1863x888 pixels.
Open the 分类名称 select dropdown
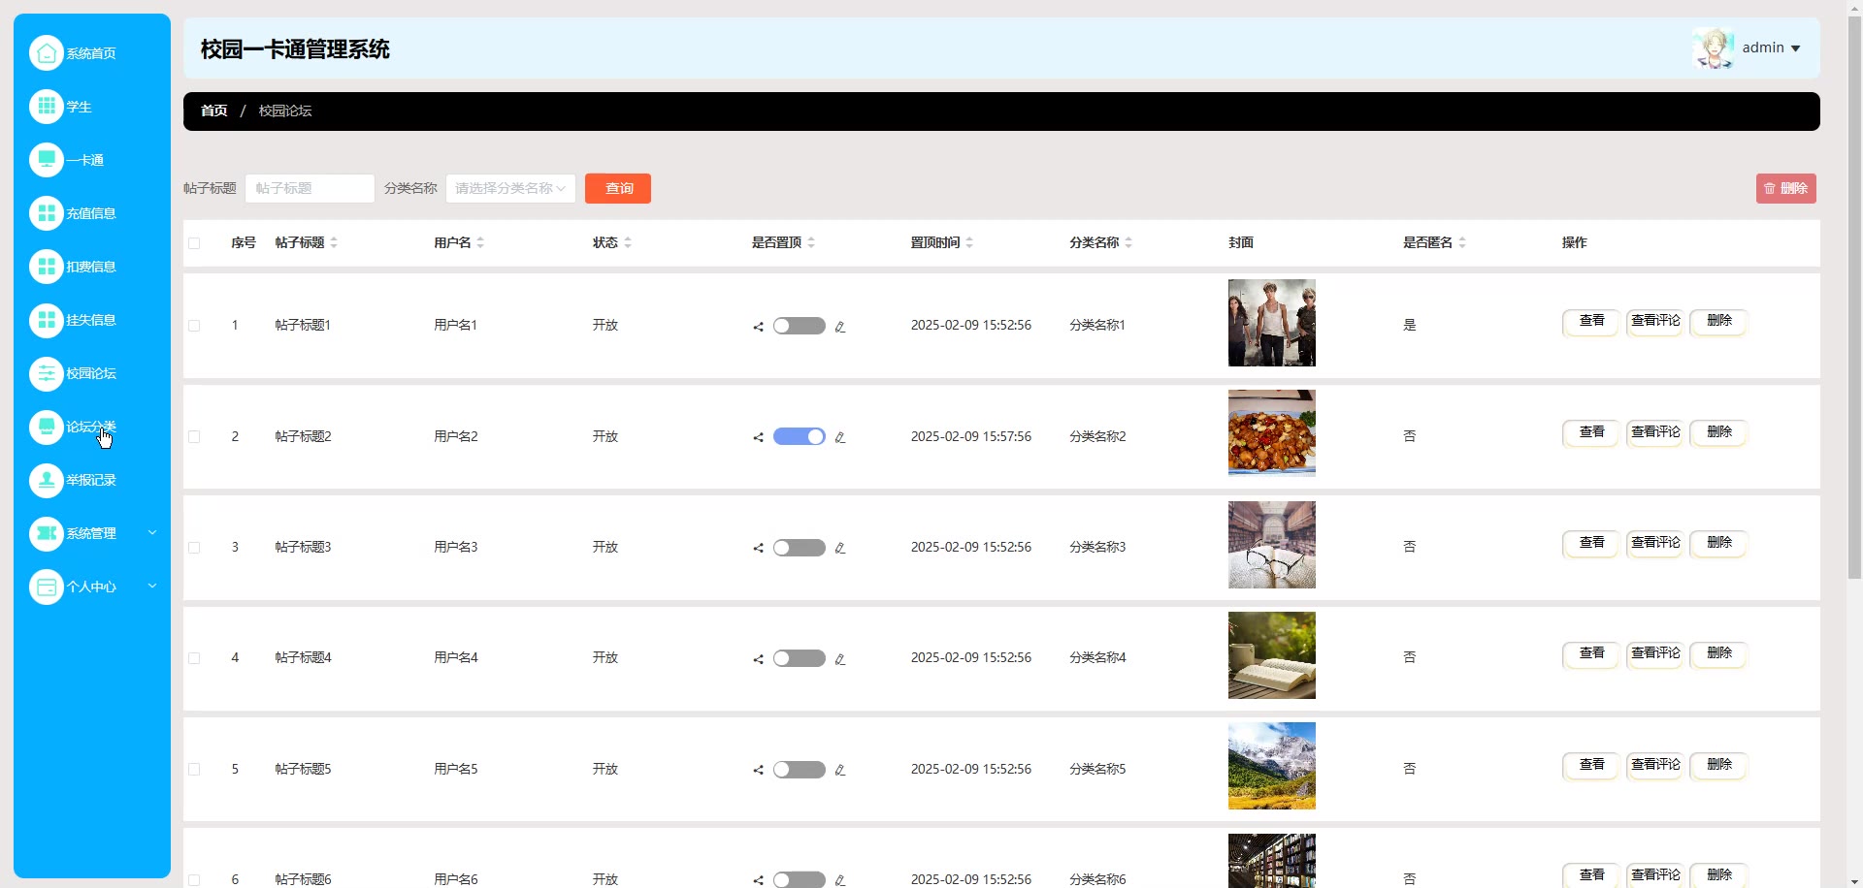coord(510,188)
